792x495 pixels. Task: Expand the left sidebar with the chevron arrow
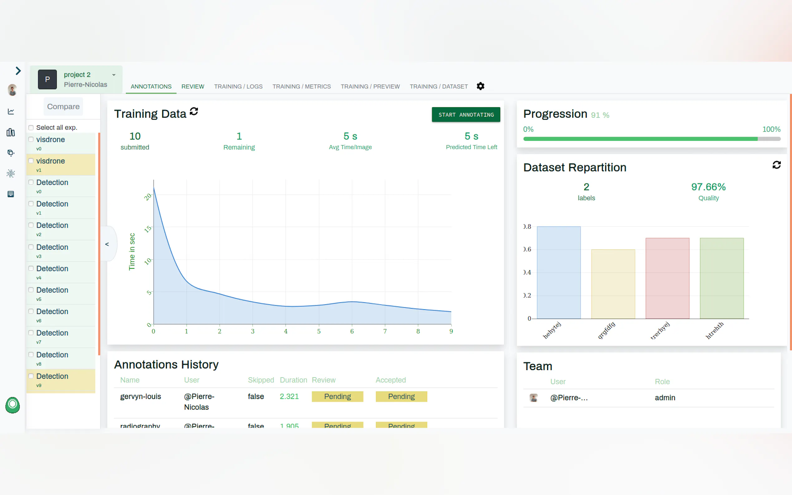(18, 71)
